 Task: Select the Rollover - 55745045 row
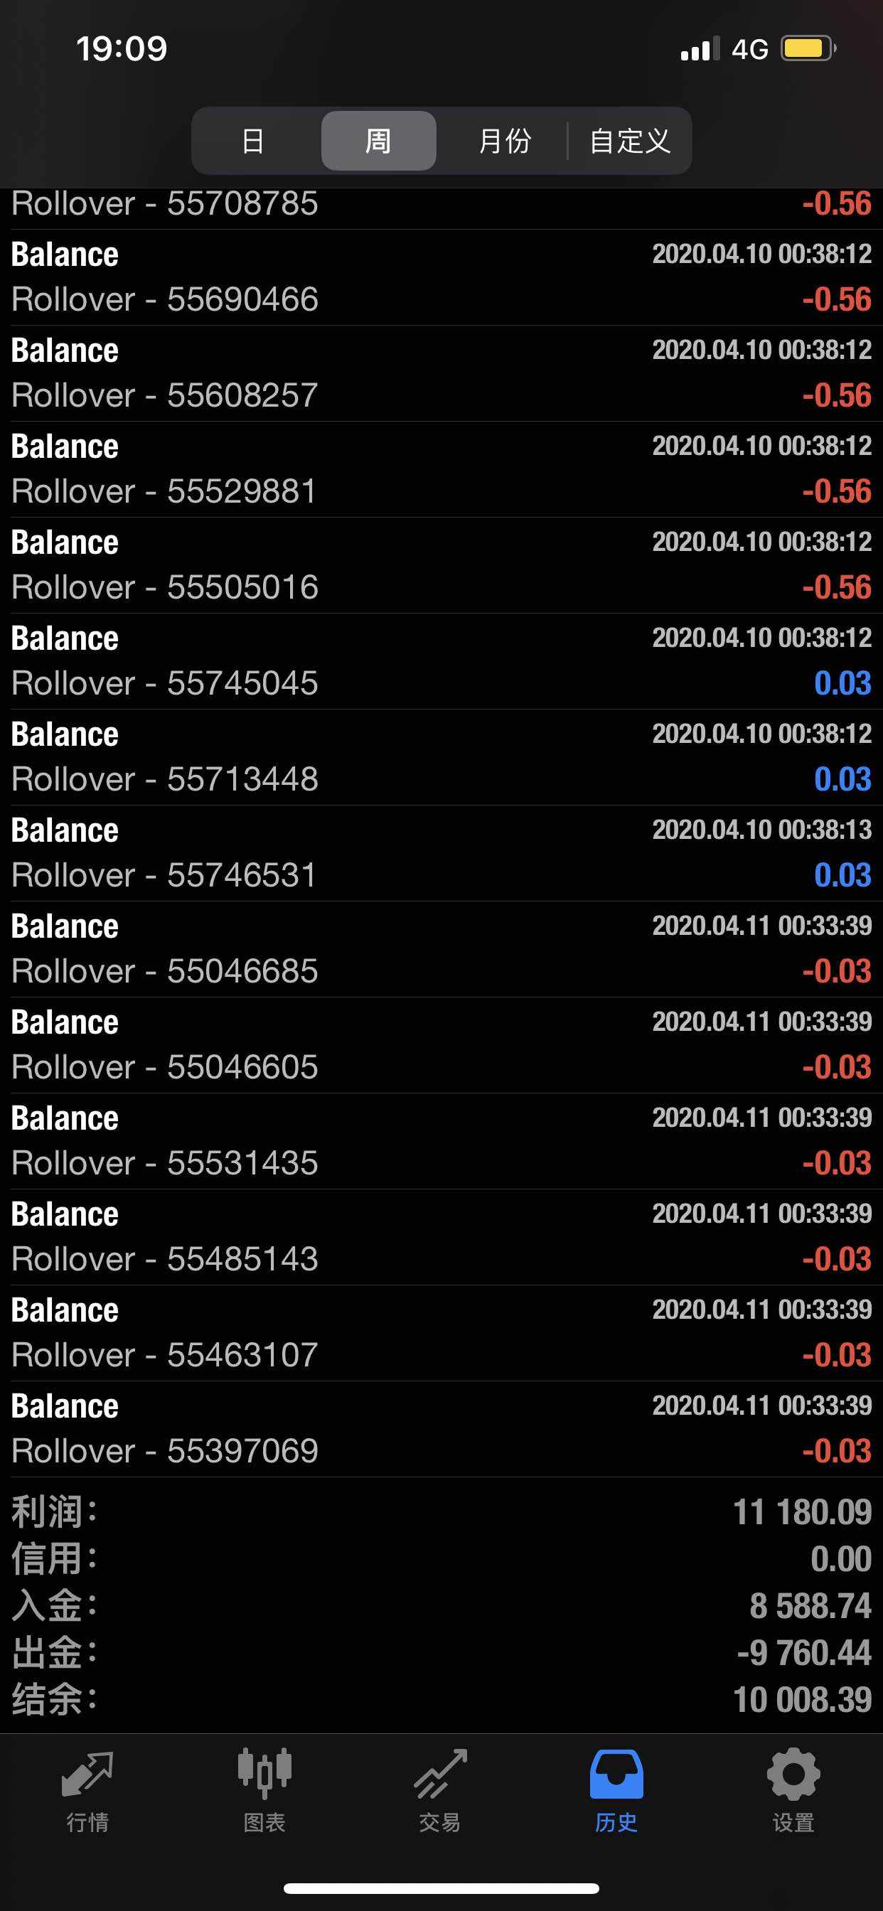coord(441,661)
